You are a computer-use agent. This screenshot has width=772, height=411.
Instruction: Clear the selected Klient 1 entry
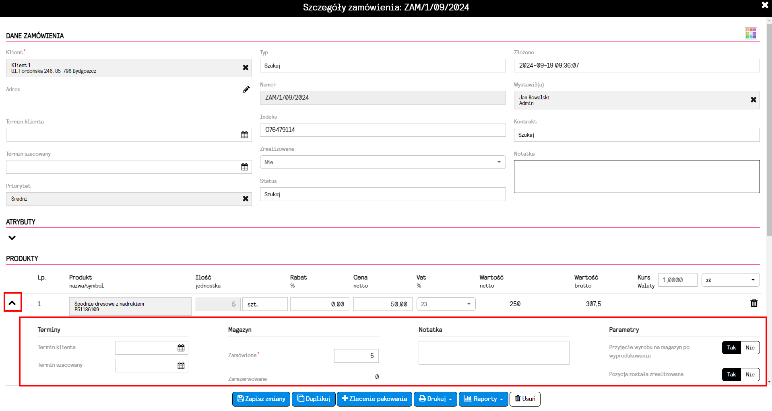tap(246, 68)
